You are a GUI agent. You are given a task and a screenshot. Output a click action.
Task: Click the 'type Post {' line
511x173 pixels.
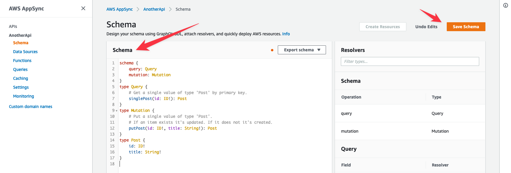[132, 140]
